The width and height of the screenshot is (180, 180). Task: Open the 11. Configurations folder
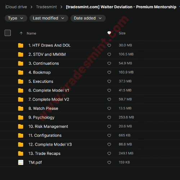click(x=45, y=135)
